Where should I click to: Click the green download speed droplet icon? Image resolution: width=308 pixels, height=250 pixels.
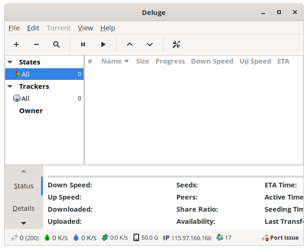coord(47,237)
